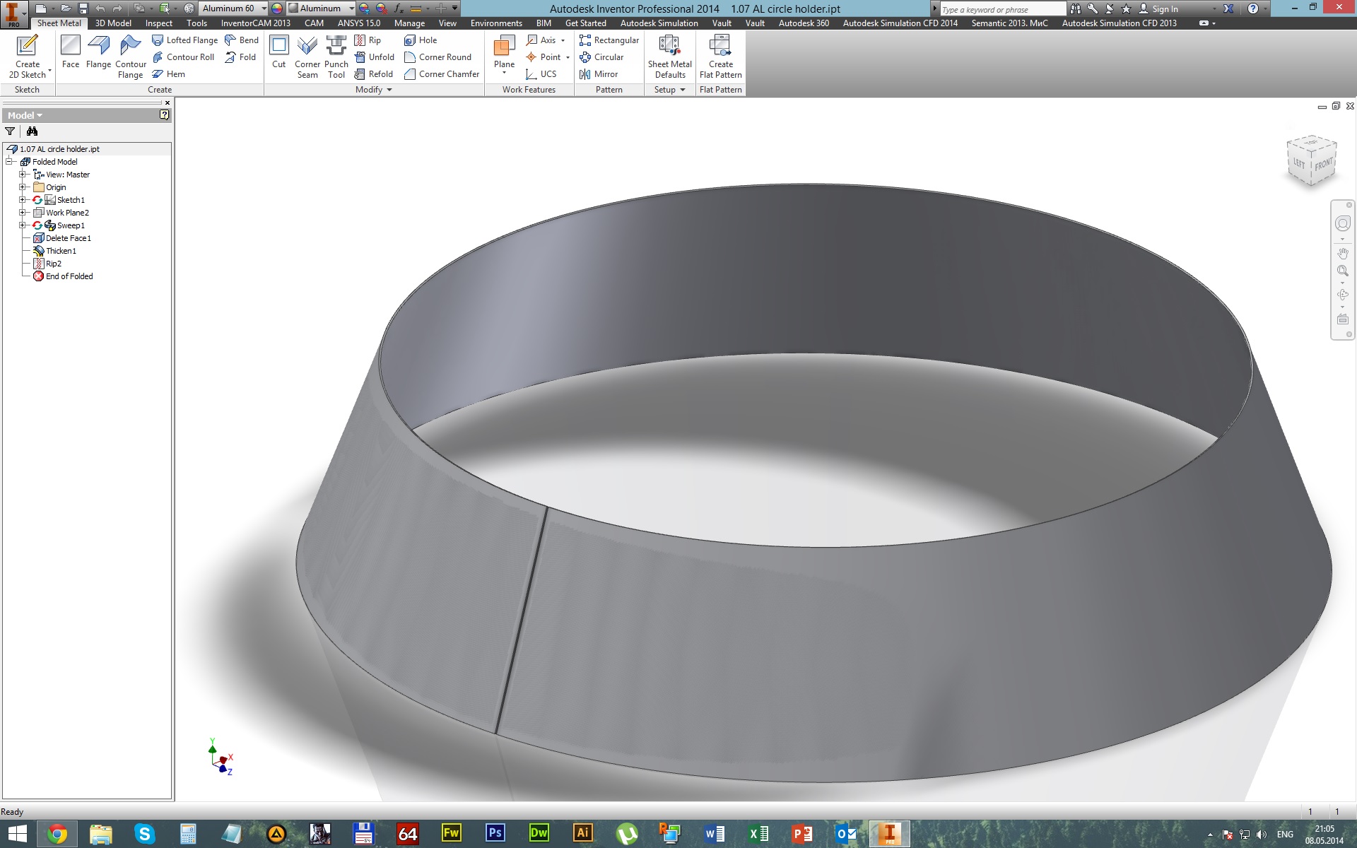
Task: Open Skype from the taskbar
Action: click(144, 834)
